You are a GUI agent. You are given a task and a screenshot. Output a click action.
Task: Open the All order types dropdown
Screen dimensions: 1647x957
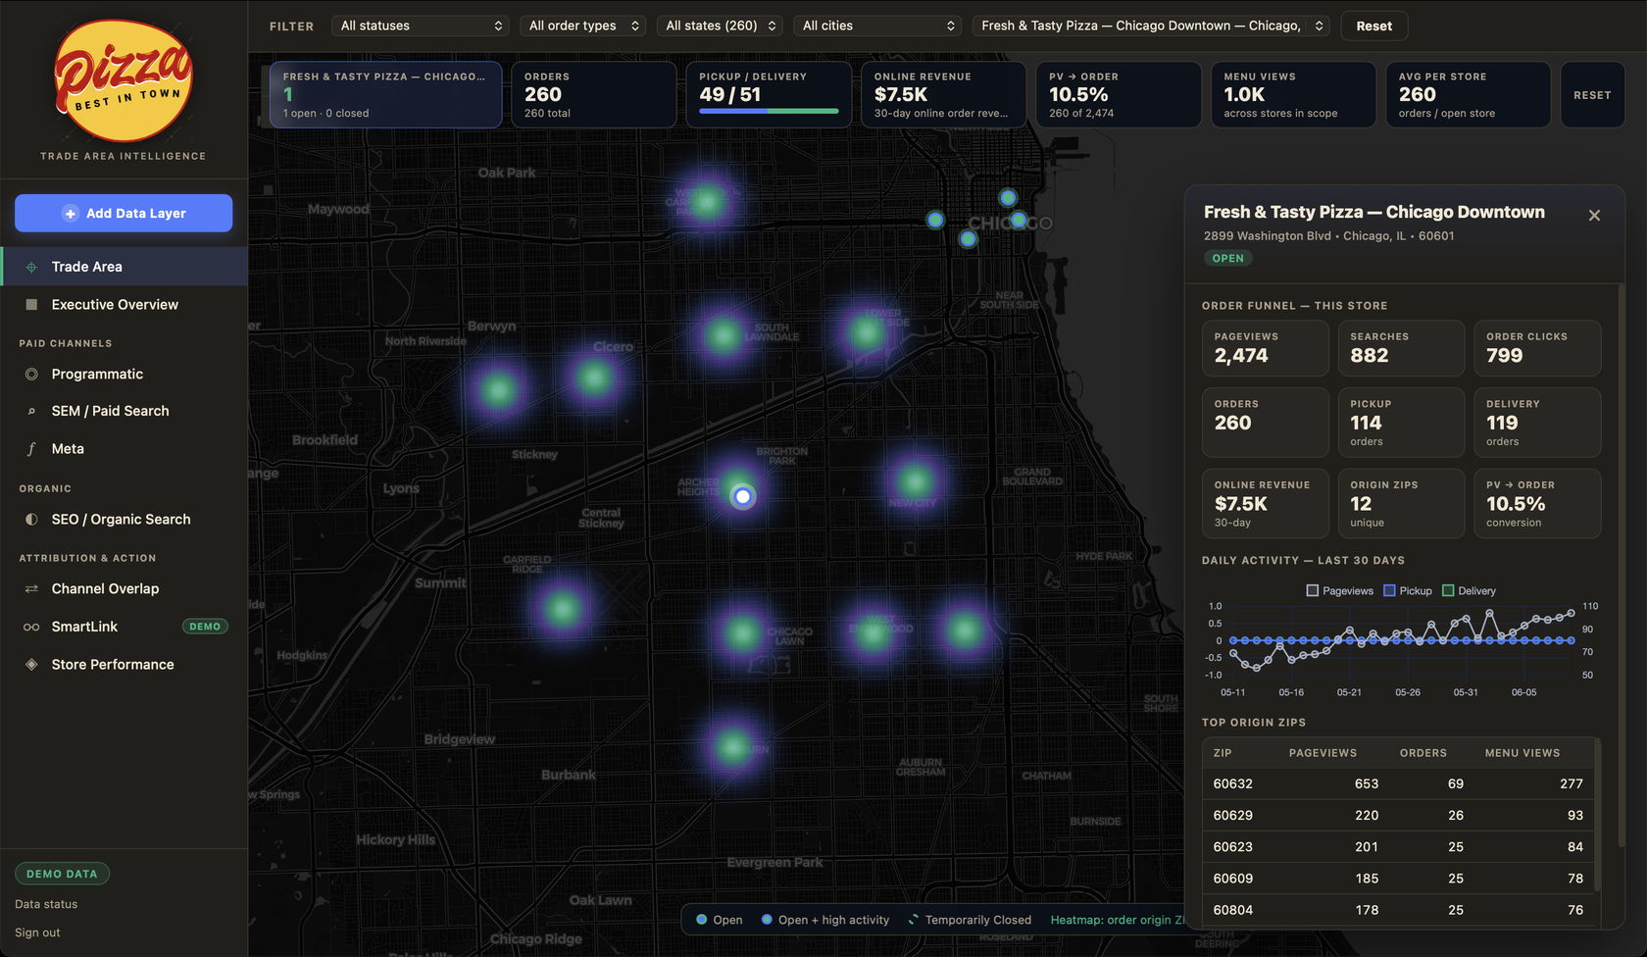(583, 25)
